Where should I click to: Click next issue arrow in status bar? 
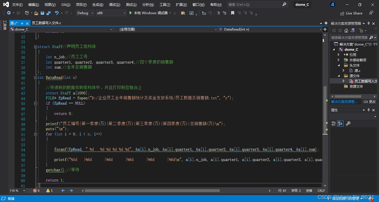(x=71, y=191)
